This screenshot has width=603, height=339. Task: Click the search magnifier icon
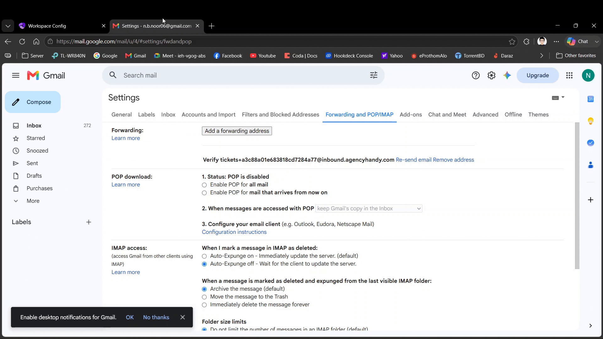[113, 75]
